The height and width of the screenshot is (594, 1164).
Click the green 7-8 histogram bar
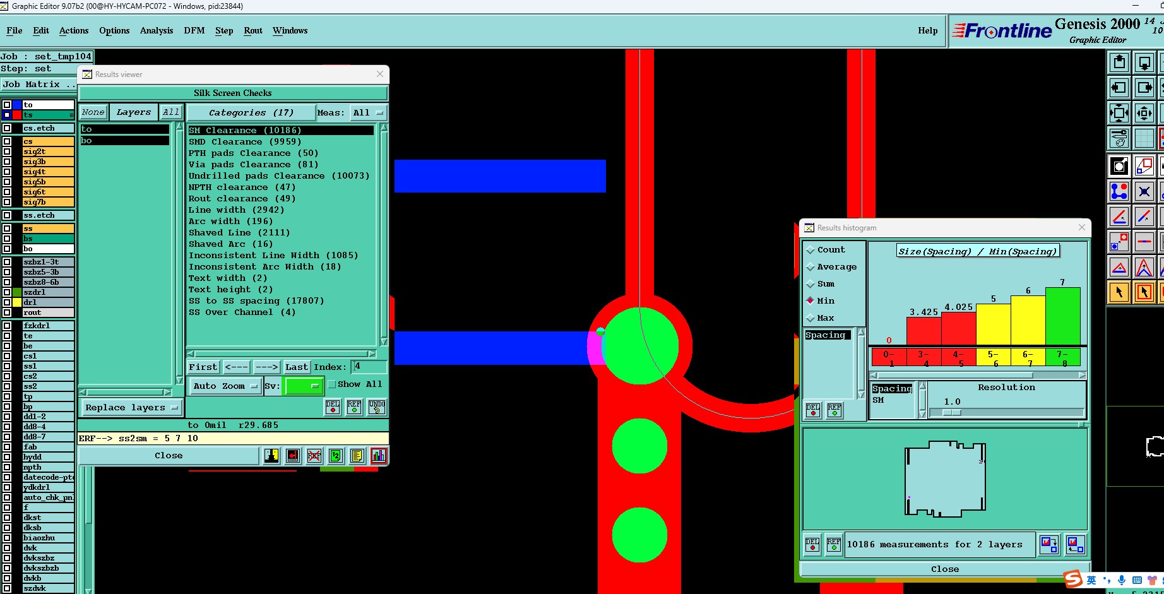pos(1063,316)
